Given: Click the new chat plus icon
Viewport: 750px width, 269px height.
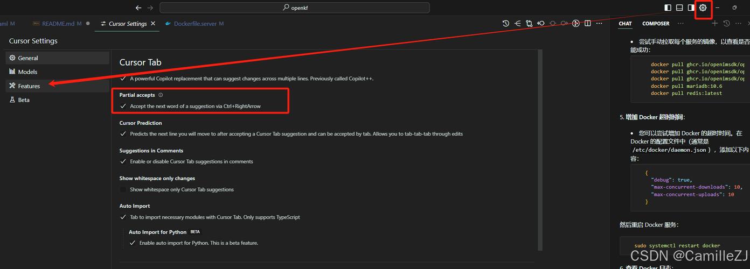Looking at the screenshot, I should pyautogui.click(x=715, y=24).
